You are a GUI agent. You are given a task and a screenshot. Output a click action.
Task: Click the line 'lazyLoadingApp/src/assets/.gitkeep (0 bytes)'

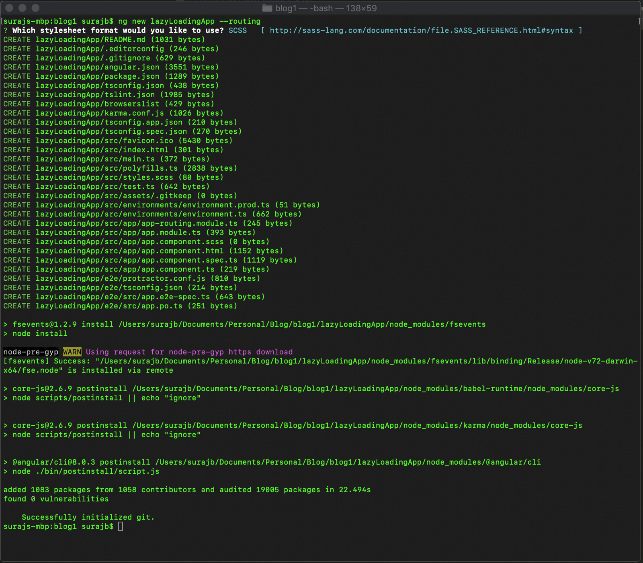coord(137,196)
